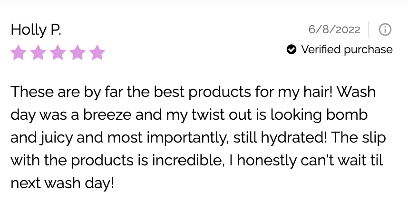Click the line starting "and juicy and most"

[x=198, y=138]
